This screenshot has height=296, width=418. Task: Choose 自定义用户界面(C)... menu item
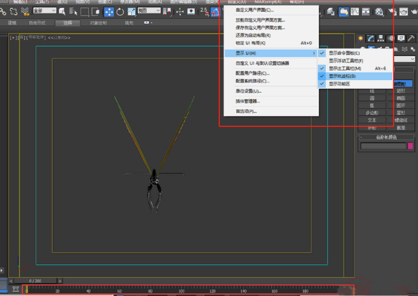click(x=255, y=10)
